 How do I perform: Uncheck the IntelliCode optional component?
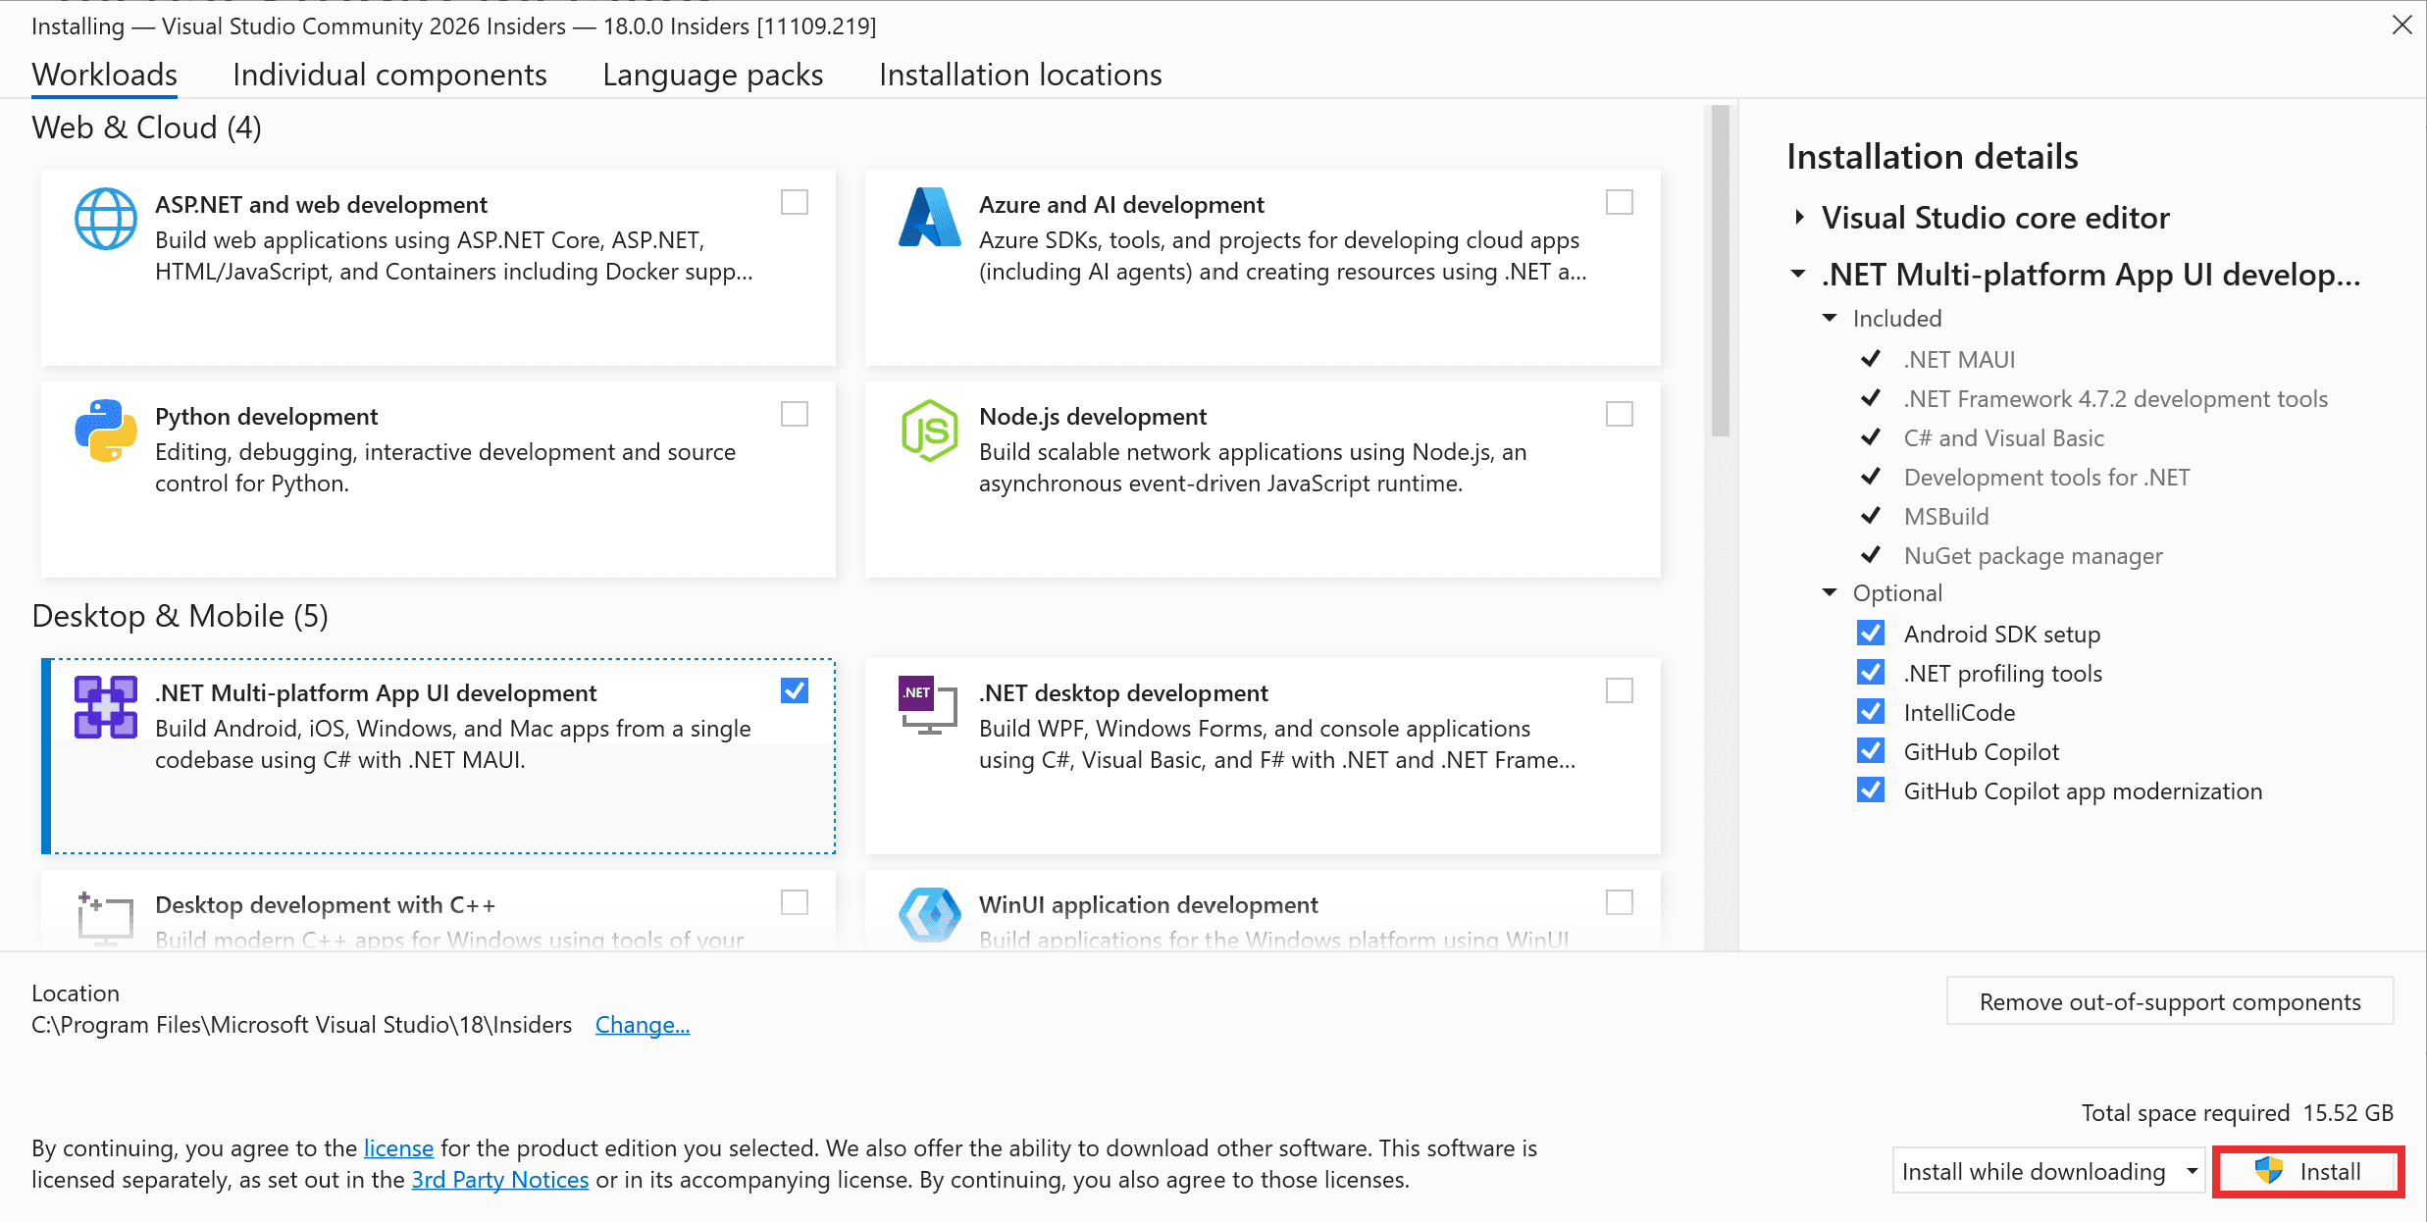click(1871, 712)
